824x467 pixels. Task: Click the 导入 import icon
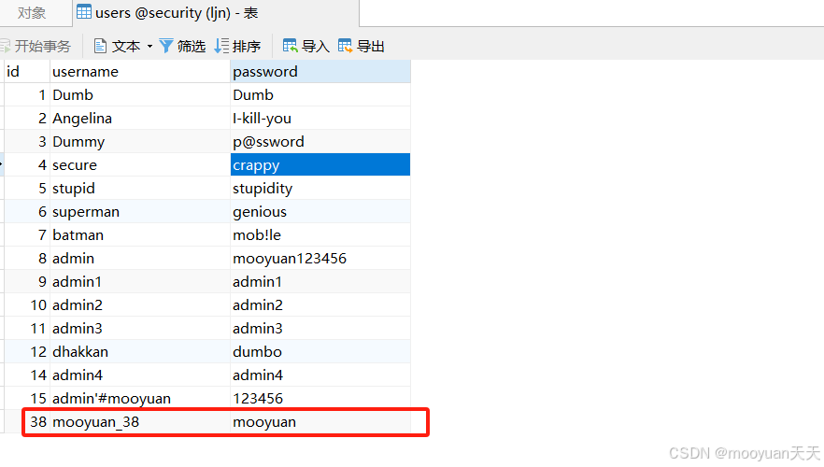pyautogui.click(x=290, y=46)
